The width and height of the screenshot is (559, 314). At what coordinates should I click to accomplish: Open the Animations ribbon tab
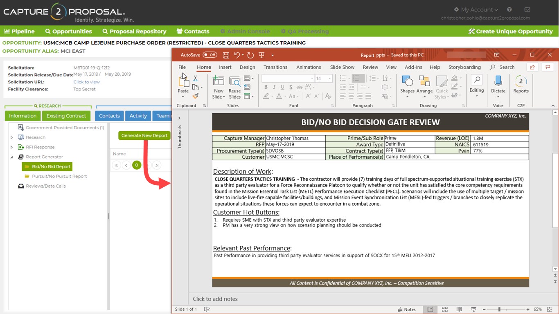[x=309, y=67]
